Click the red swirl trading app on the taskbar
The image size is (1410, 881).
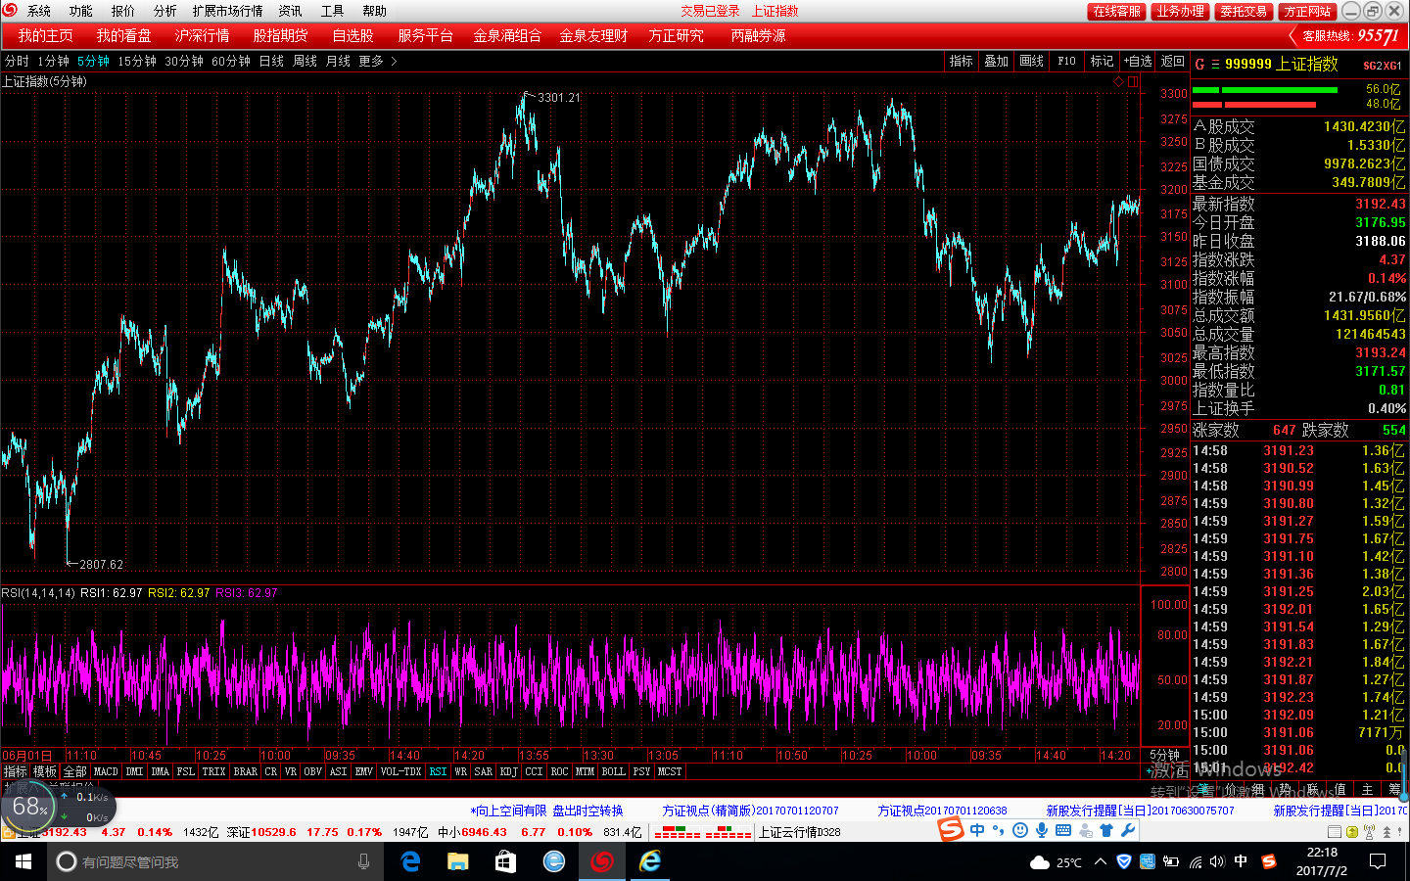pos(602,861)
